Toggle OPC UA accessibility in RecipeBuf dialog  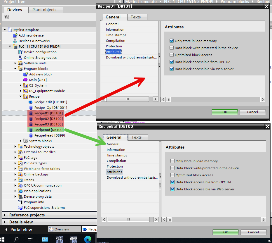pyautogui.click(x=172, y=182)
